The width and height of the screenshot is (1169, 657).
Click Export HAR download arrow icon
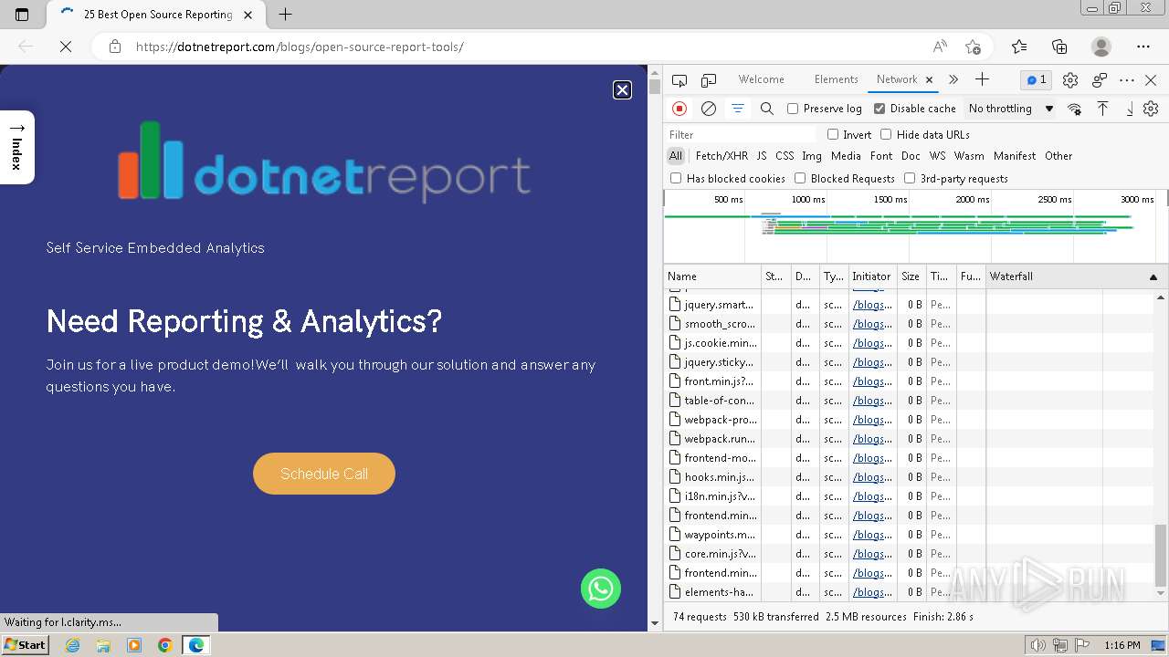click(x=1129, y=109)
